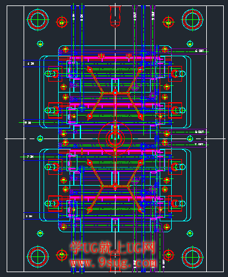The height and width of the screenshot is (277, 228).
Task: Select red screw circle beside bottom-left guide pin
Action: coord(62,255)
